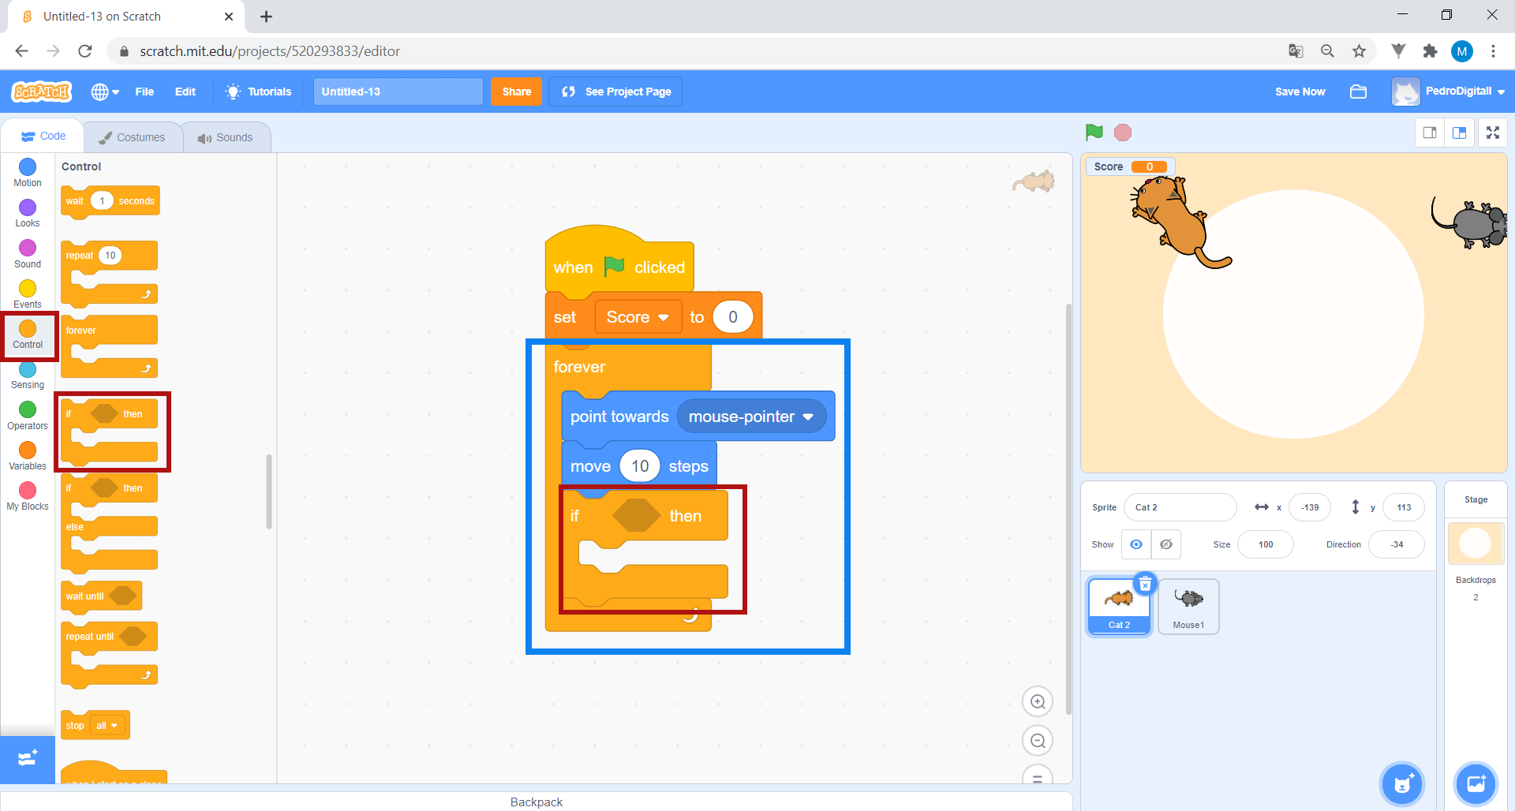Screen dimensions: 1515x811
Task: Switch to the Code tab
Action: tap(43, 136)
